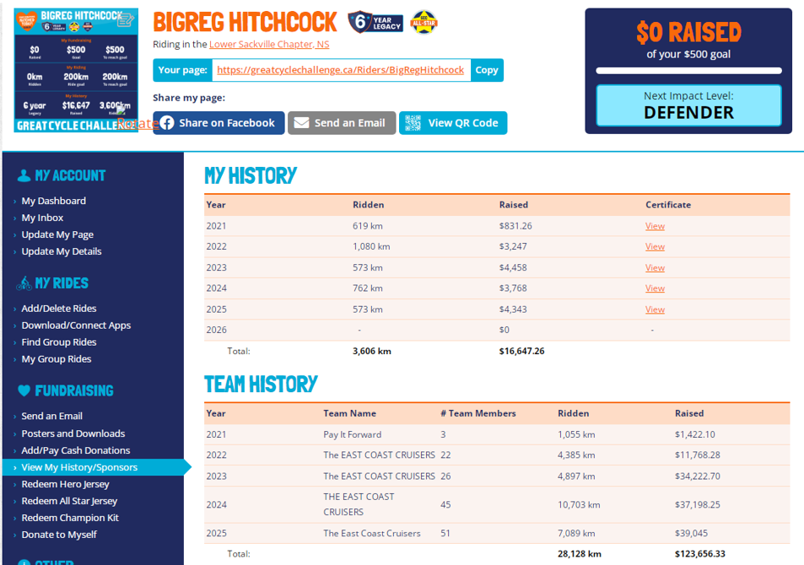This screenshot has height=565, width=804.
Task: Click the rider page URL field
Action: 340,70
